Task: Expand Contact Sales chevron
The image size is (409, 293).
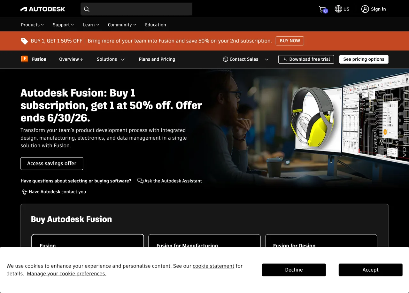Action: pos(267,59)
